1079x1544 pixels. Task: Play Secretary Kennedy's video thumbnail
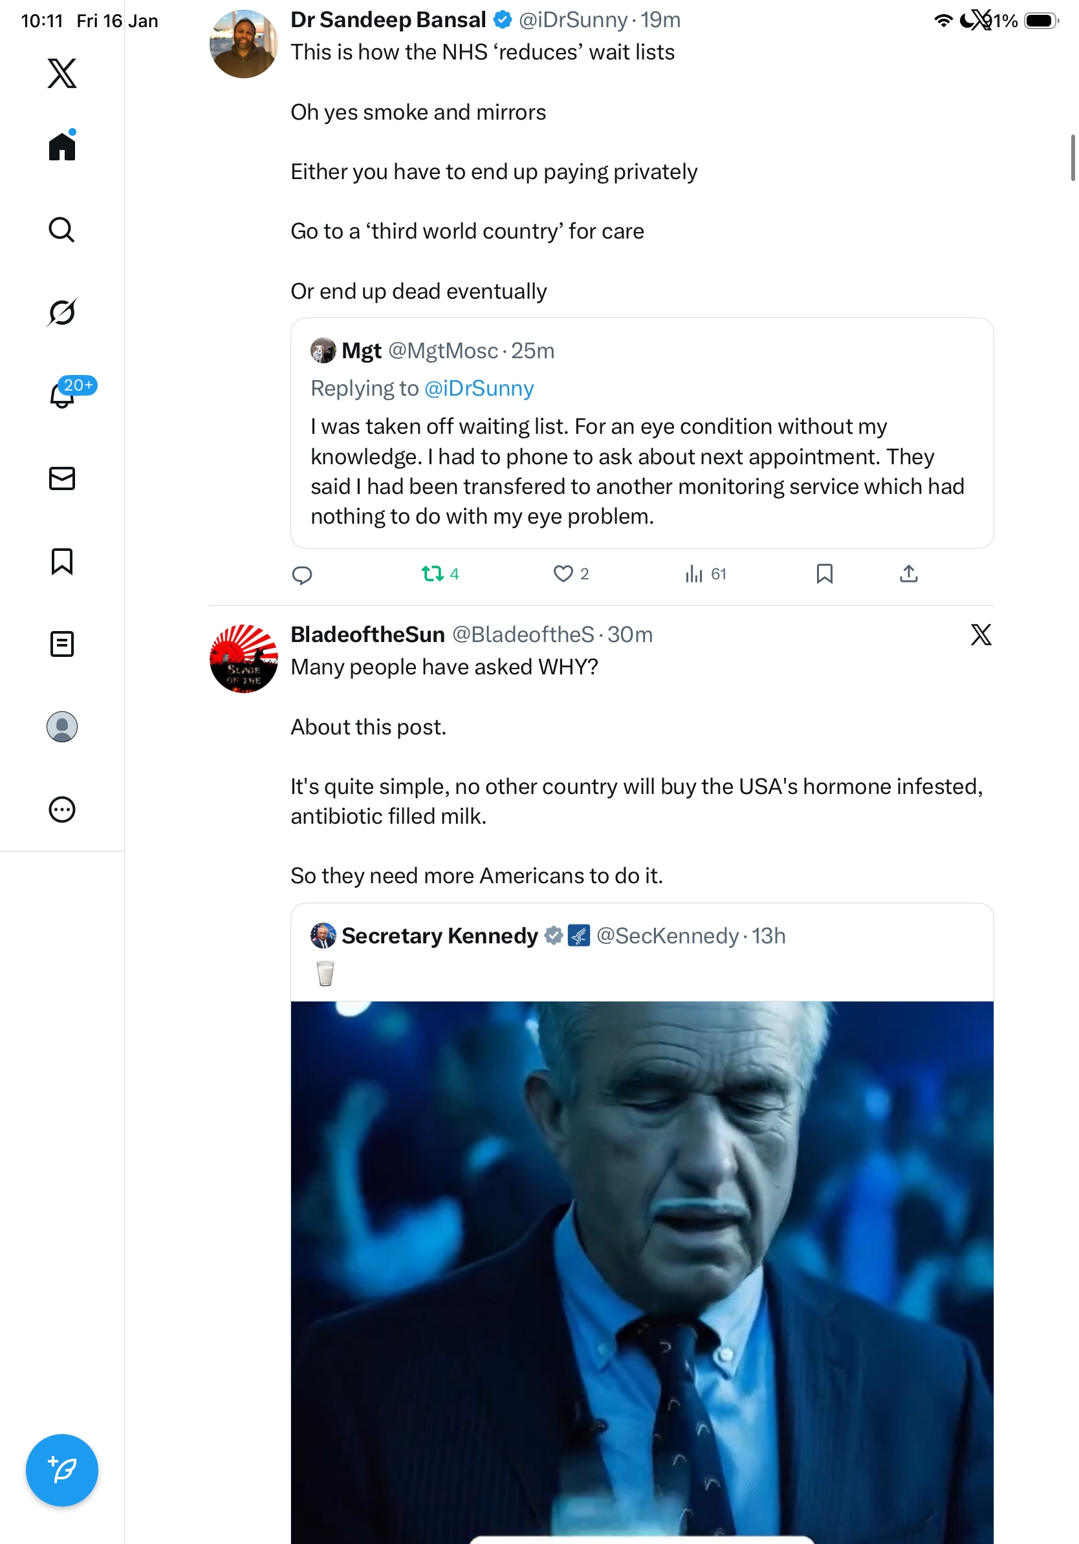click(x=642, y=1271)
